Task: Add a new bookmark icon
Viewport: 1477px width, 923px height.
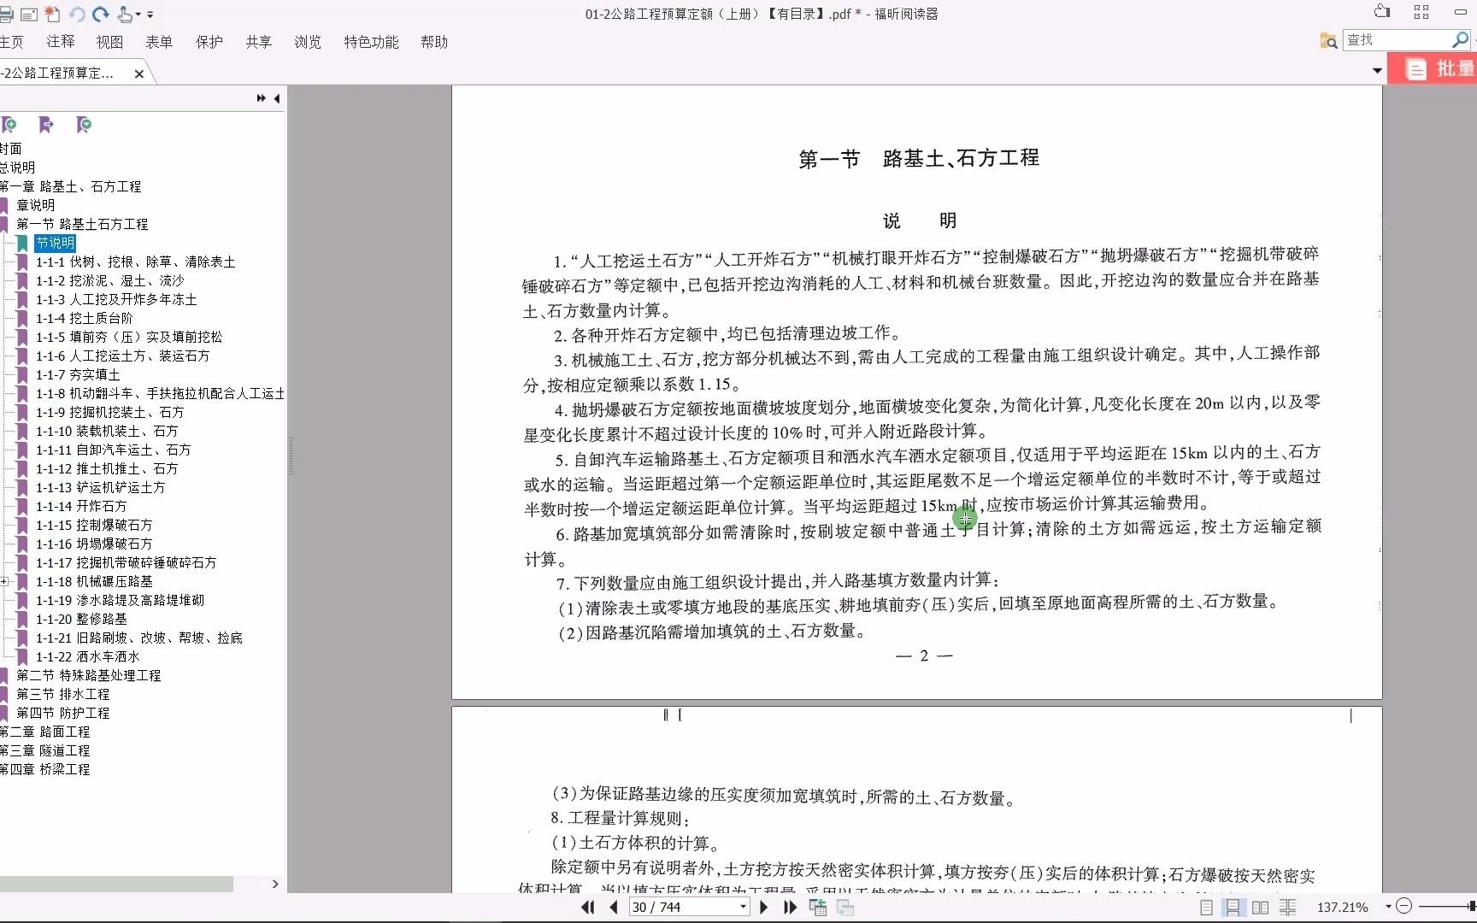Action: (x=9, y=125)
